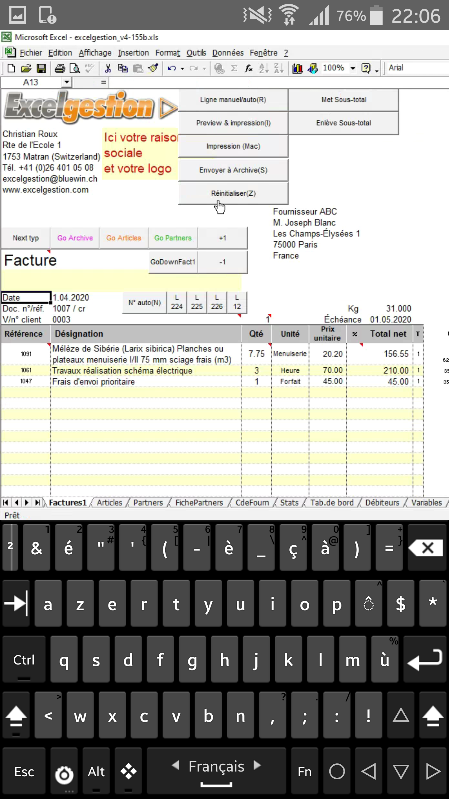Image resolution: width=449 pixels, height=799 pixels.
Task: Click the Réinitialiser(Z) button
Action: [233, 193]
